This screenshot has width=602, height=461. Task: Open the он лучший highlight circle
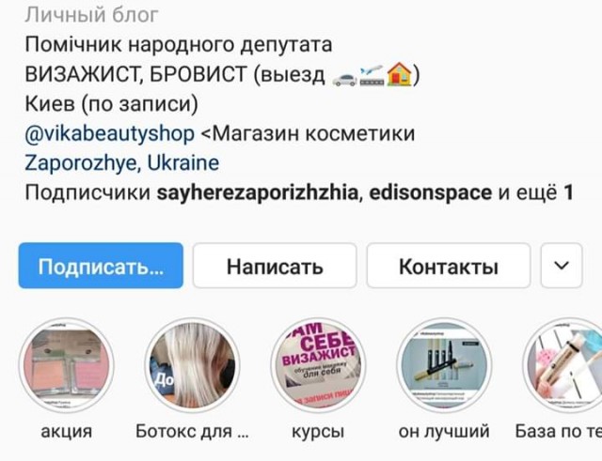(444, 365)
